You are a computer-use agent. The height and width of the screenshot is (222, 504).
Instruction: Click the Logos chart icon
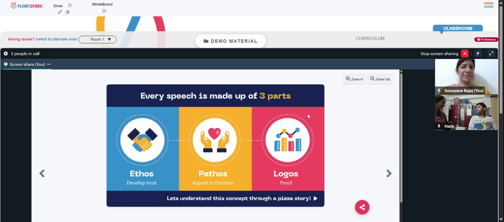288,140
